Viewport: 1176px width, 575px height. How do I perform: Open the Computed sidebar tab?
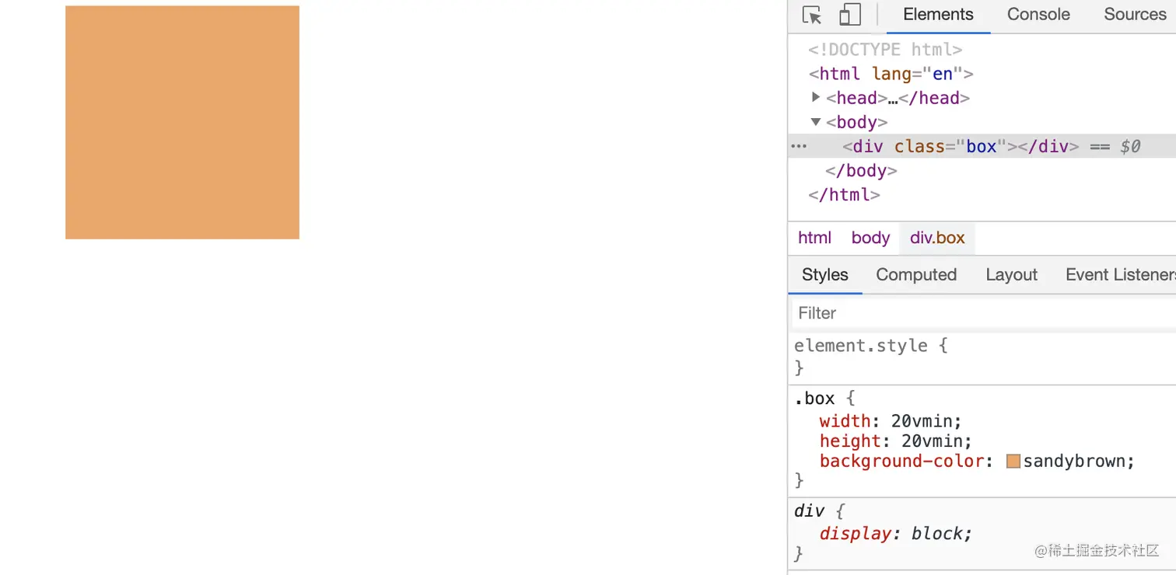[916, 275]
